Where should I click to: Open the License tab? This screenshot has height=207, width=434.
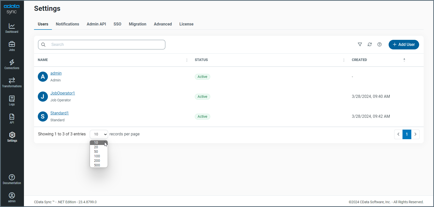click(x=186, y=24)
